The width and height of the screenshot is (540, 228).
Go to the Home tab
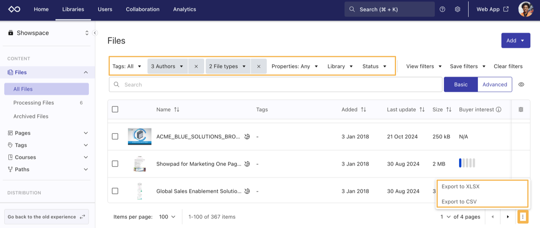coord(41,9)
